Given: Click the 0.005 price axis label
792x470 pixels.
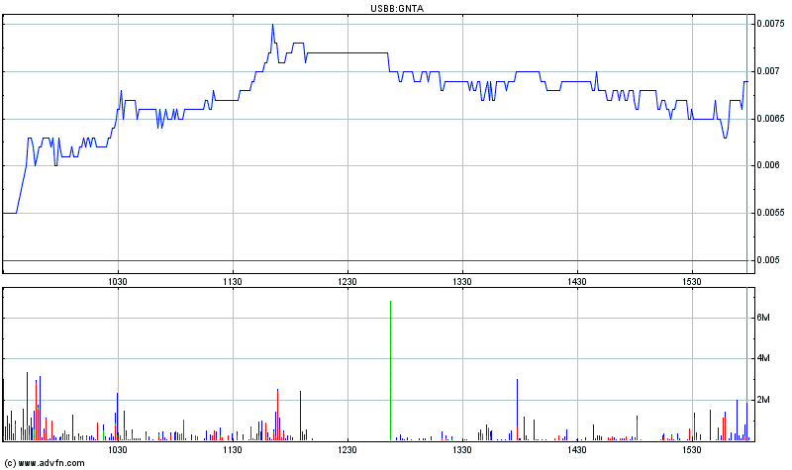Looking at the screenshot, I should [768, 260].
